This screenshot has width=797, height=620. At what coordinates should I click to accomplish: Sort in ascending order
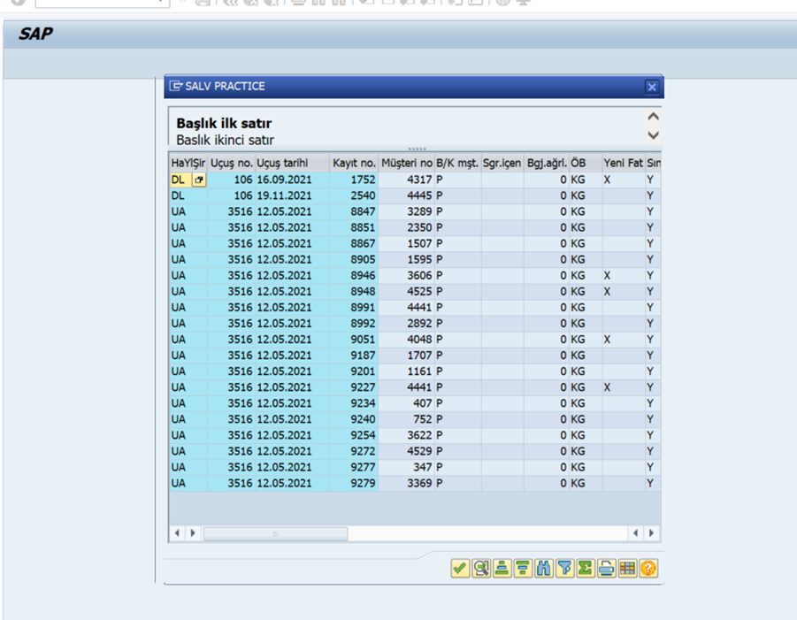tap(501, 568)
